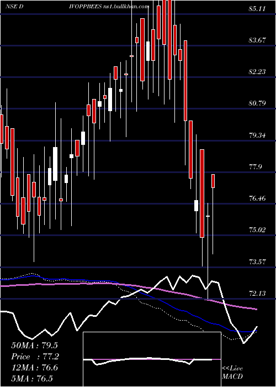Click the <<Live MACD label

[232, 372]
